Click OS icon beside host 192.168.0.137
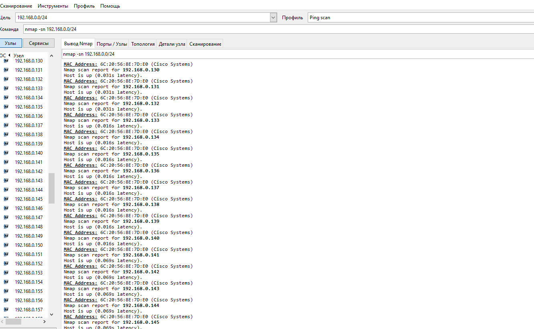Viewport: 534px width, 329px height. [6, 125]
